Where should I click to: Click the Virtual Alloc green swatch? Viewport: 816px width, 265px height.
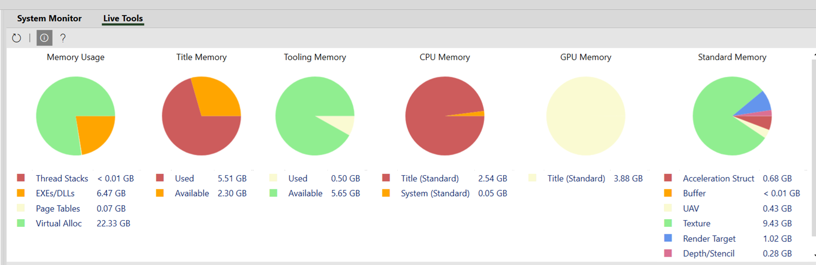(x=21, y=223)
